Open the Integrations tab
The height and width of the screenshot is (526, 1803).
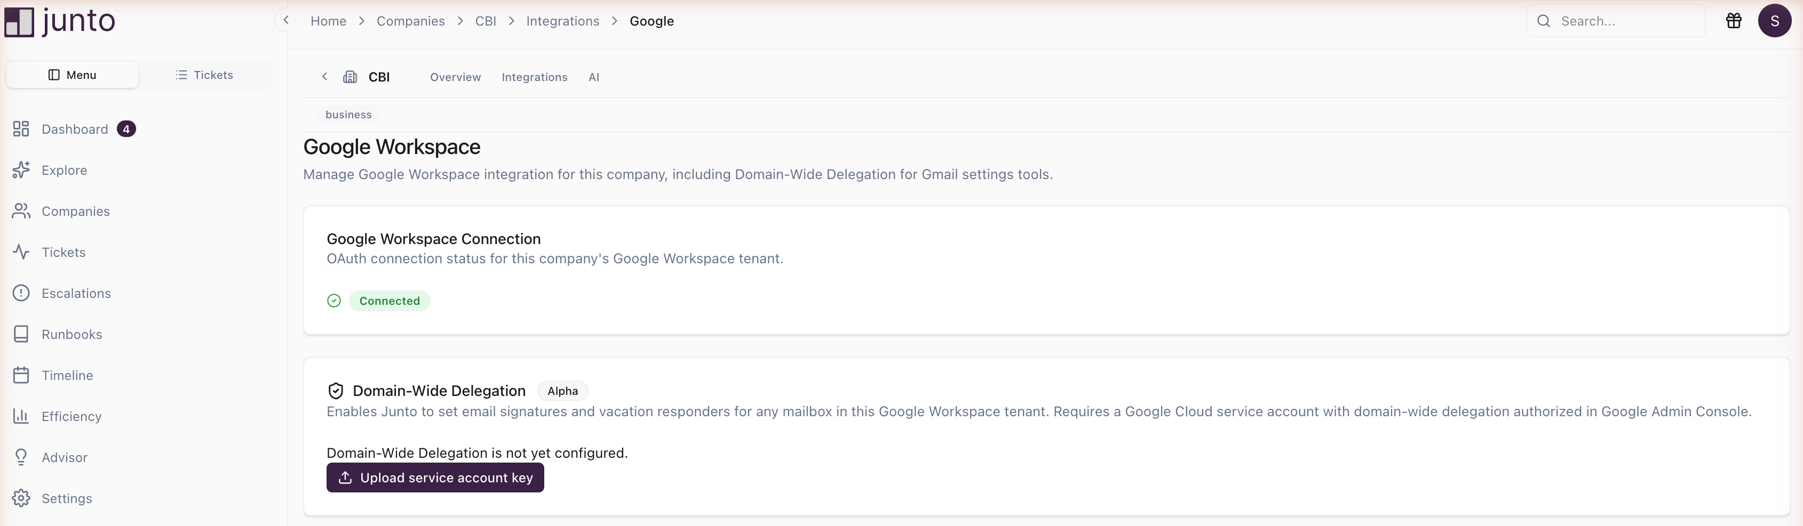[x=535, y=77]
